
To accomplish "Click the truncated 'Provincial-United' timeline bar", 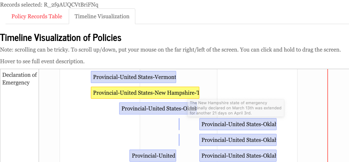I will point(153,155).
